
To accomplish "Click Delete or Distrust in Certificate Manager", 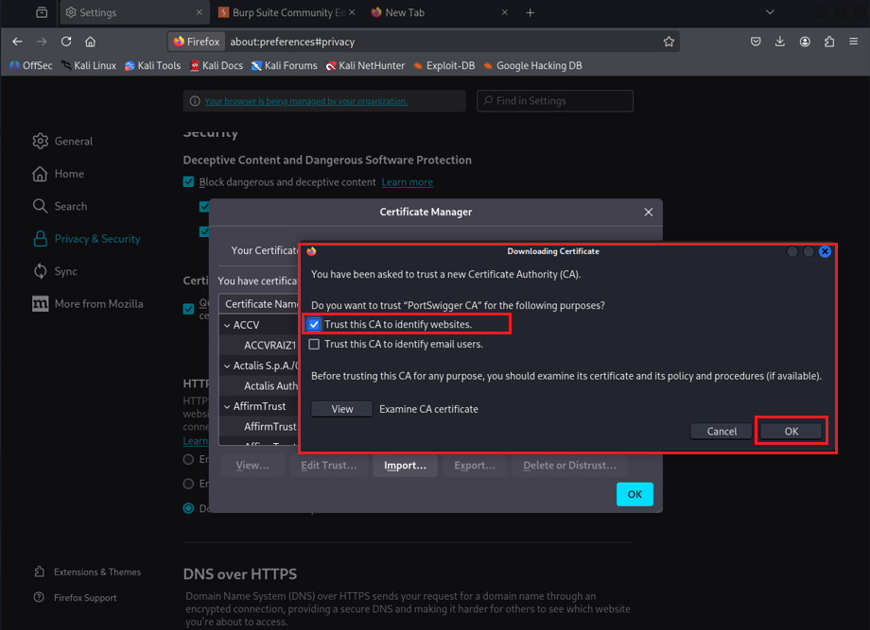I will pyautogui.click(x=569, y=466).
